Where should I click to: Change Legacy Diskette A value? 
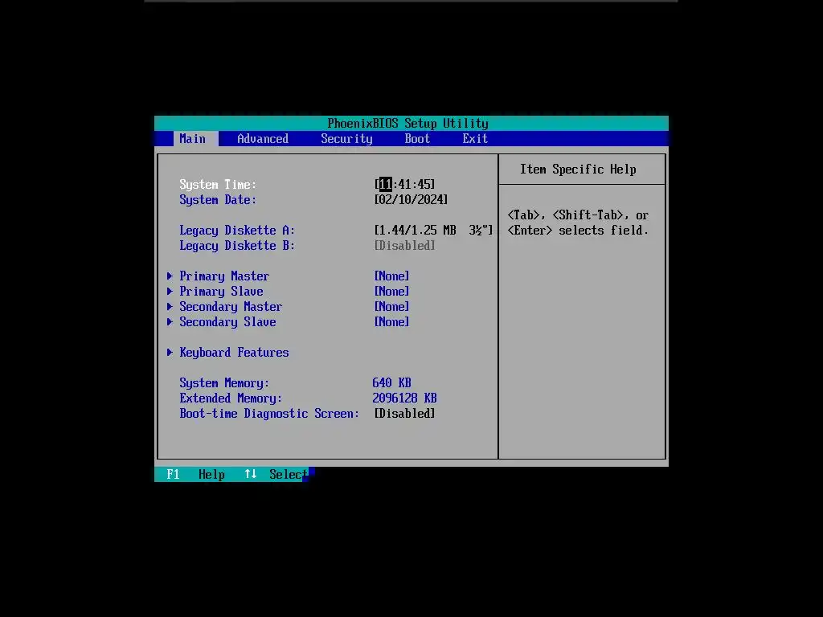433,231
